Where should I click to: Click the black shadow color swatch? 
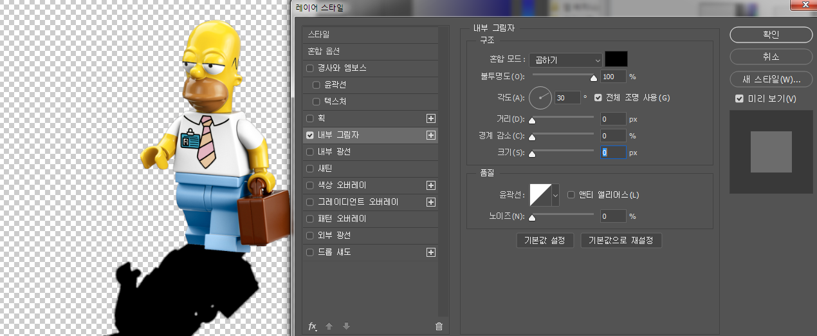pos(616,59)
